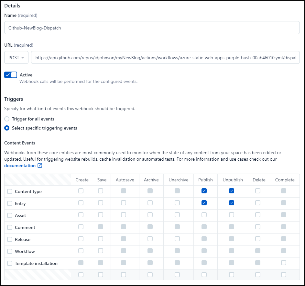Tick the Release row checkbox
The height and width of the screenshot is (286, 305).
[x=10, y=239]
